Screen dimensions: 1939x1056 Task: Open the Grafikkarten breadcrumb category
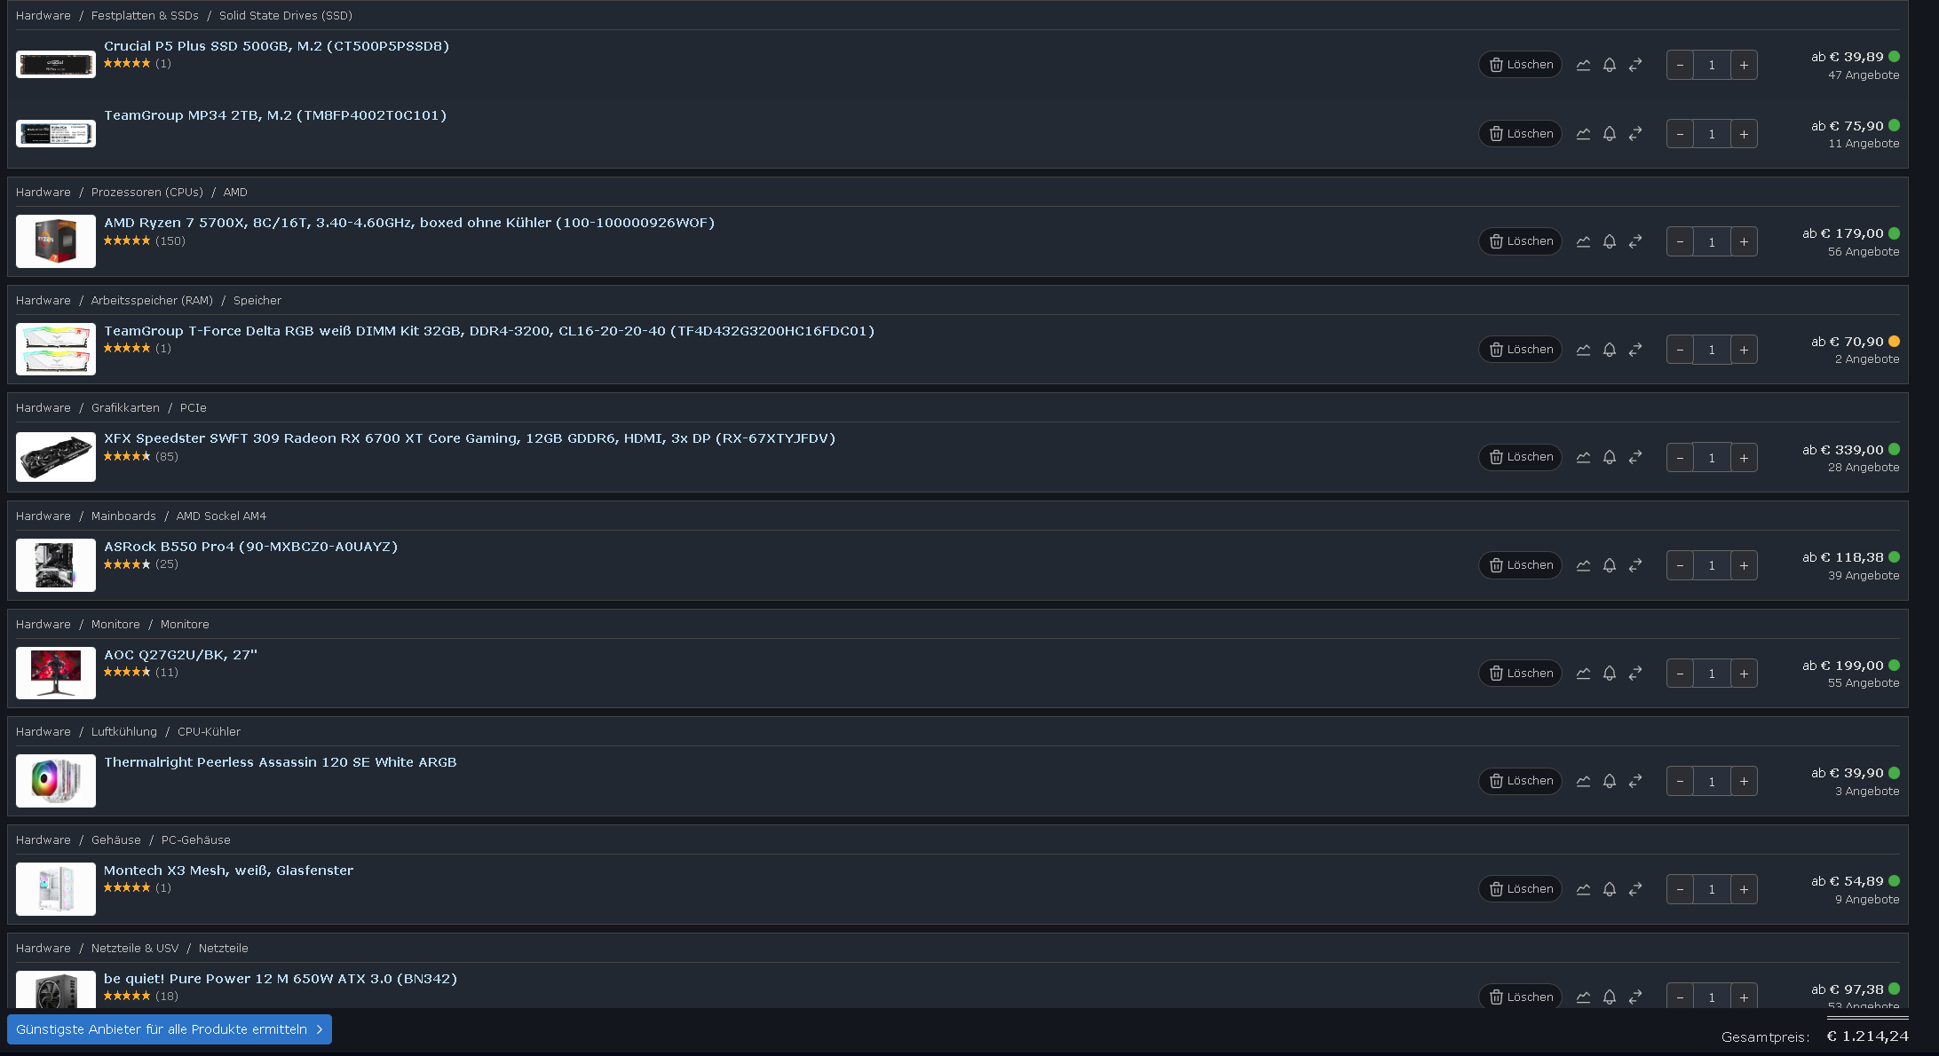point(125,408)
